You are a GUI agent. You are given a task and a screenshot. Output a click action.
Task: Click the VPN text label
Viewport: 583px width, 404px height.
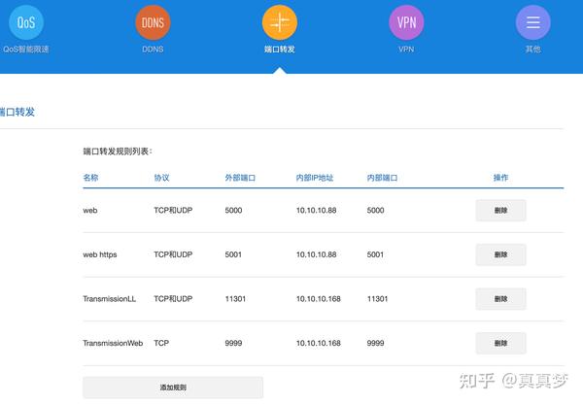coord(406,50)
